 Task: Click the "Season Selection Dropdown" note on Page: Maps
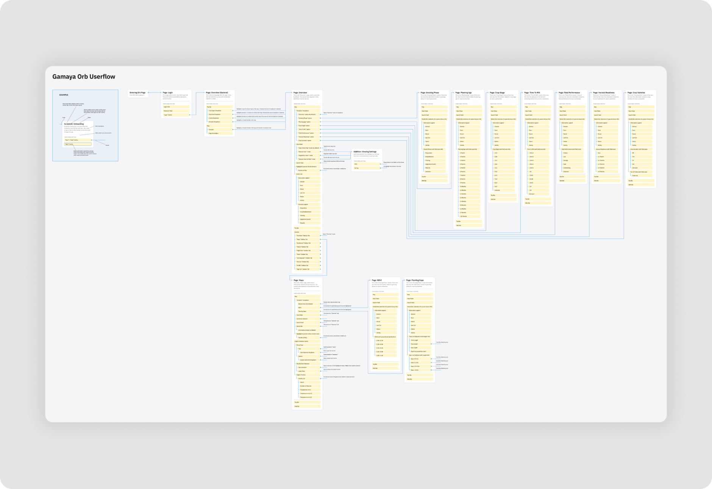pyautogui.click(x=309, y=360)
